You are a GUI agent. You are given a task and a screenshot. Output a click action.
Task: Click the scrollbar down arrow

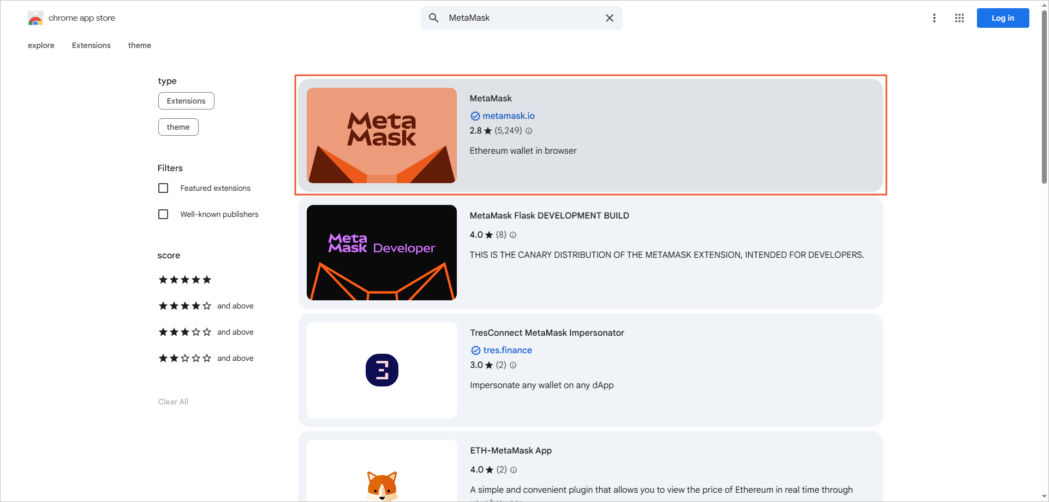pyautogui.click(x=1045, y=497)
